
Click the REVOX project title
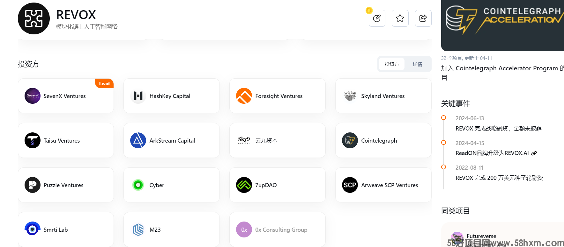point(76,15)
